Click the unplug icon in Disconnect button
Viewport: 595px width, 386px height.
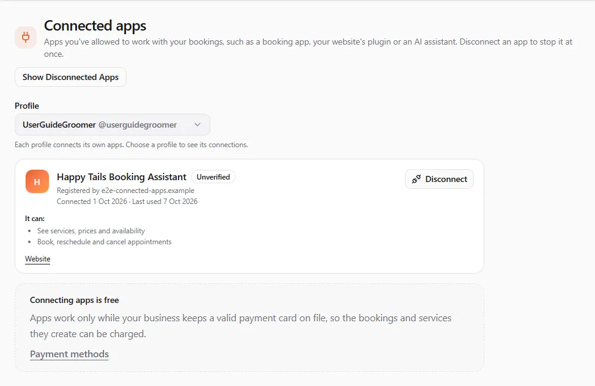click(x=416, y=179)
